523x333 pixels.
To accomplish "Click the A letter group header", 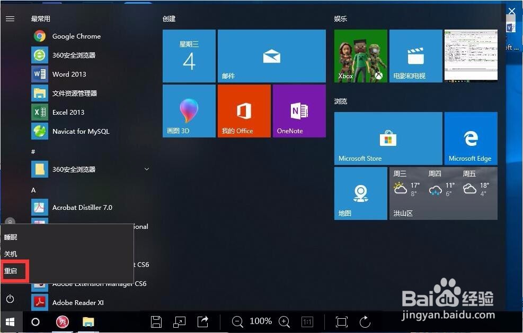I will 33,190.
